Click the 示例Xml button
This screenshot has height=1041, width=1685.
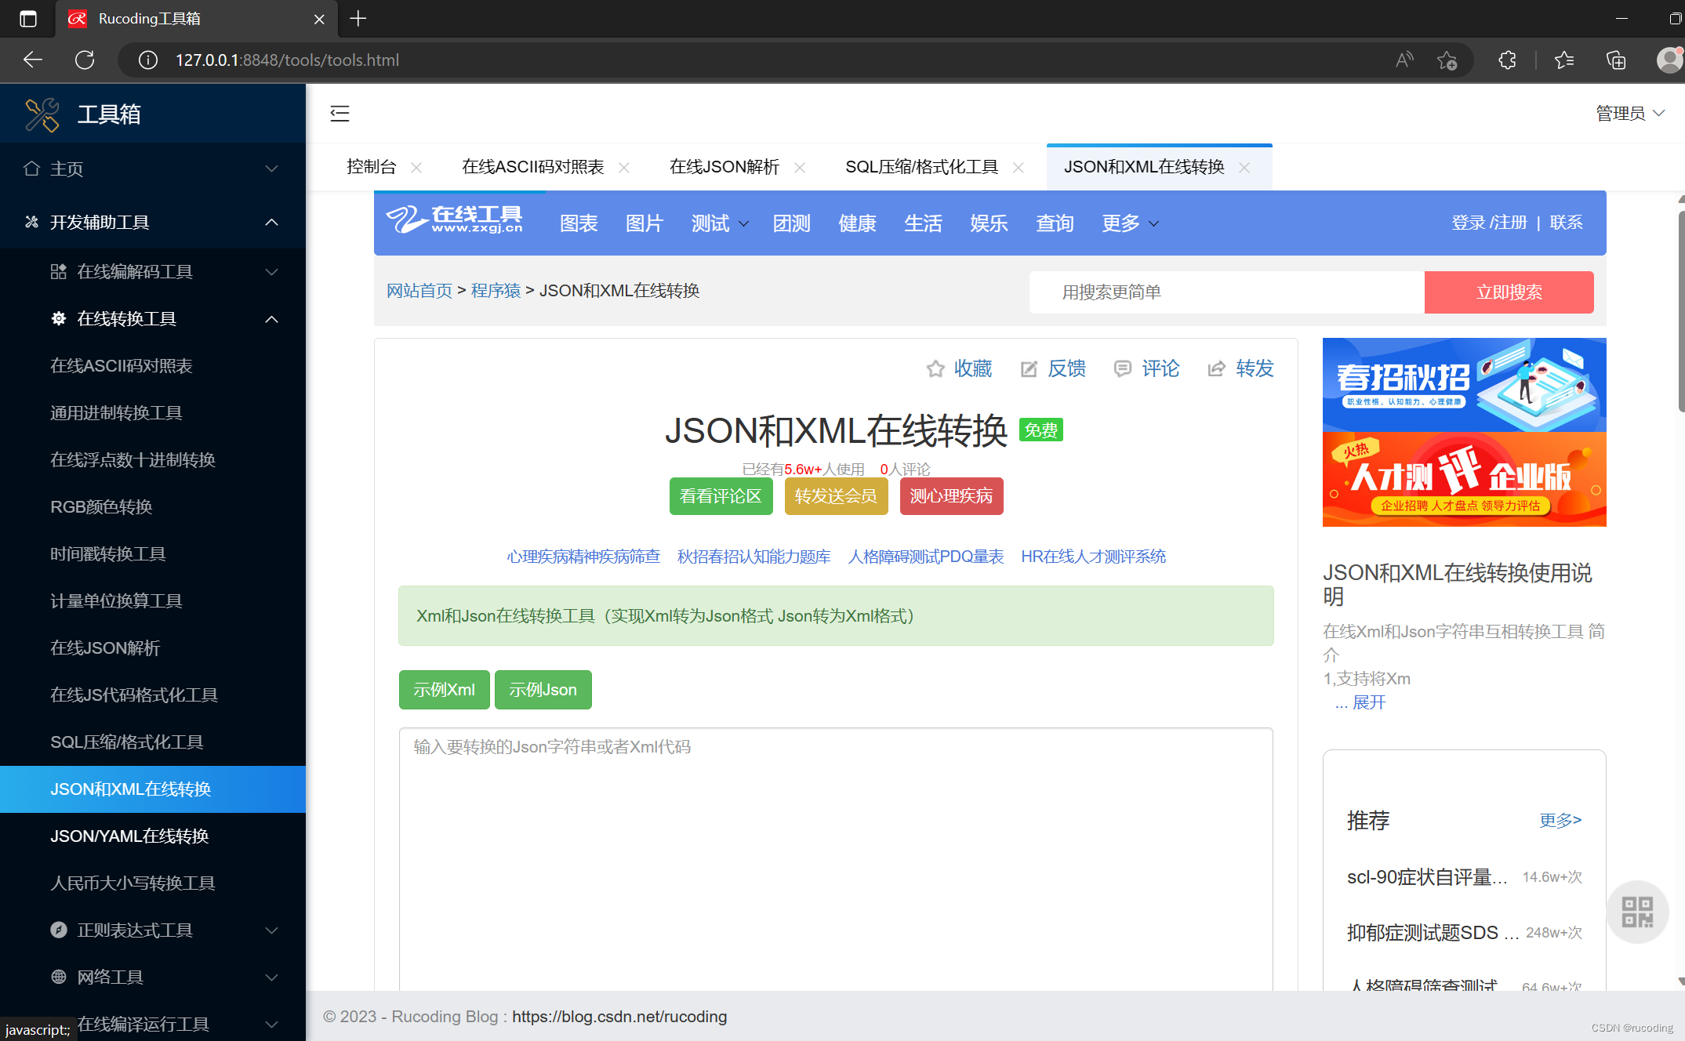point(444,690)
